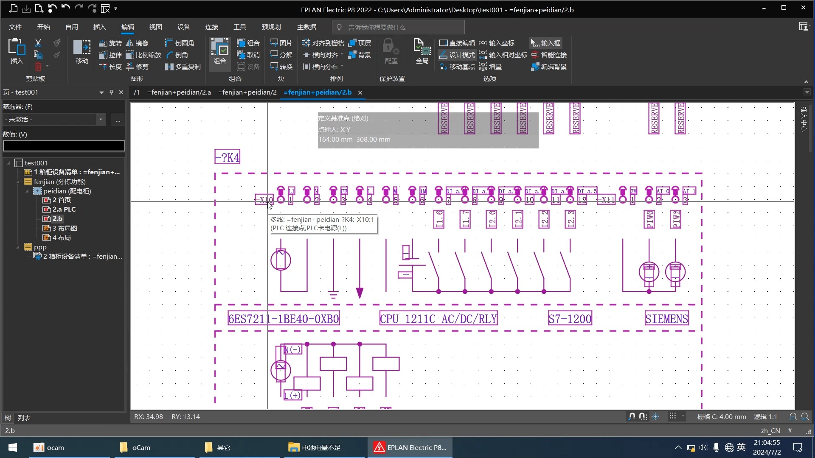Toggle 输入相对坐标 (Relative coordinates)
The width and height of the screenshot is (815, 458).
503,55
